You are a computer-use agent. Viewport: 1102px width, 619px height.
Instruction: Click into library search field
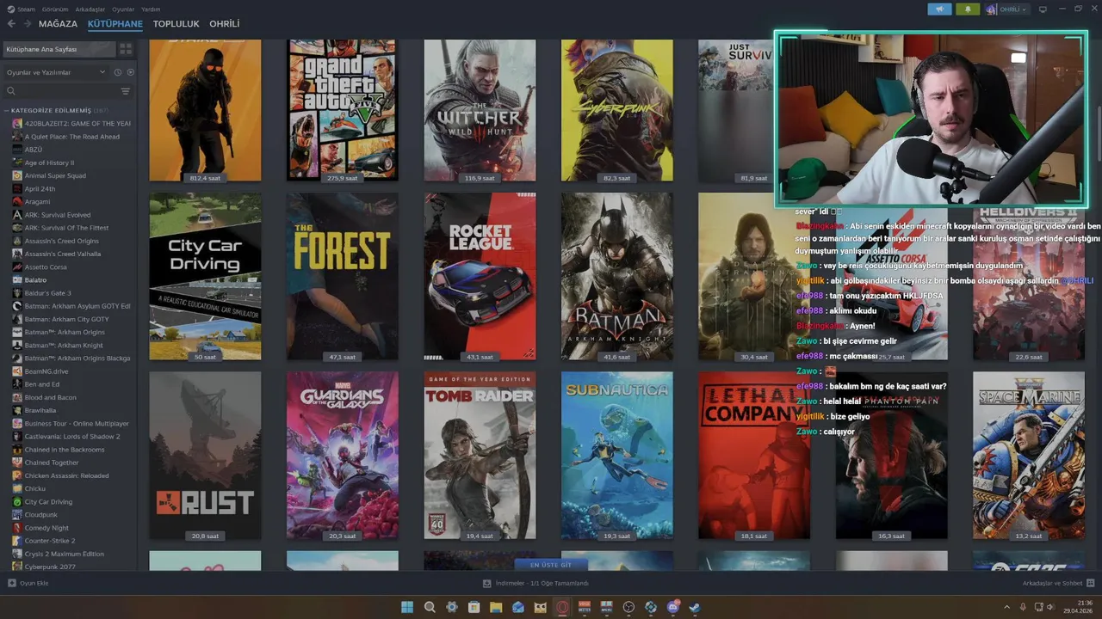click(x=69, y=91)
